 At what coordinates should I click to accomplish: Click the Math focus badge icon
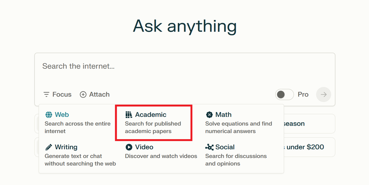click(209, 115)
